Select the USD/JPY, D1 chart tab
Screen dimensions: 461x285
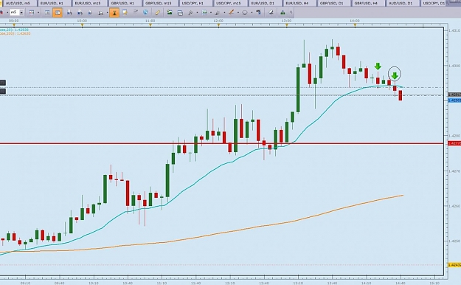point(434,3)
